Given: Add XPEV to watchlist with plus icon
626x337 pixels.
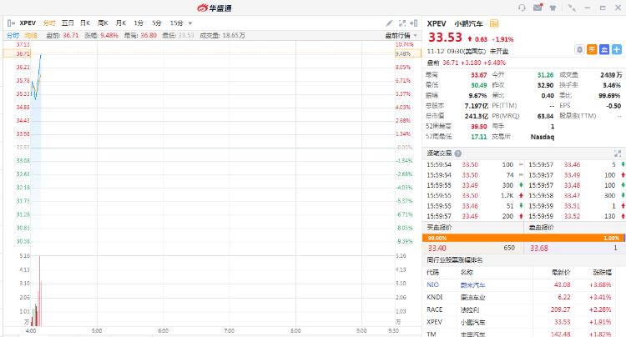Looking at the screenshot, I should [616, 49].
